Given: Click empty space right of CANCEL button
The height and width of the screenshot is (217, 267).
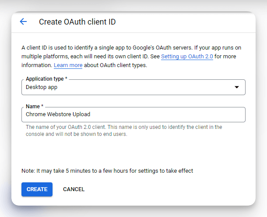Looking at the screenshot, I should (166, 189).
